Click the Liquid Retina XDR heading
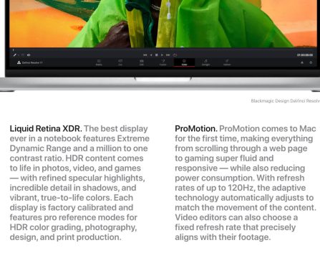 tap(46, 128)
